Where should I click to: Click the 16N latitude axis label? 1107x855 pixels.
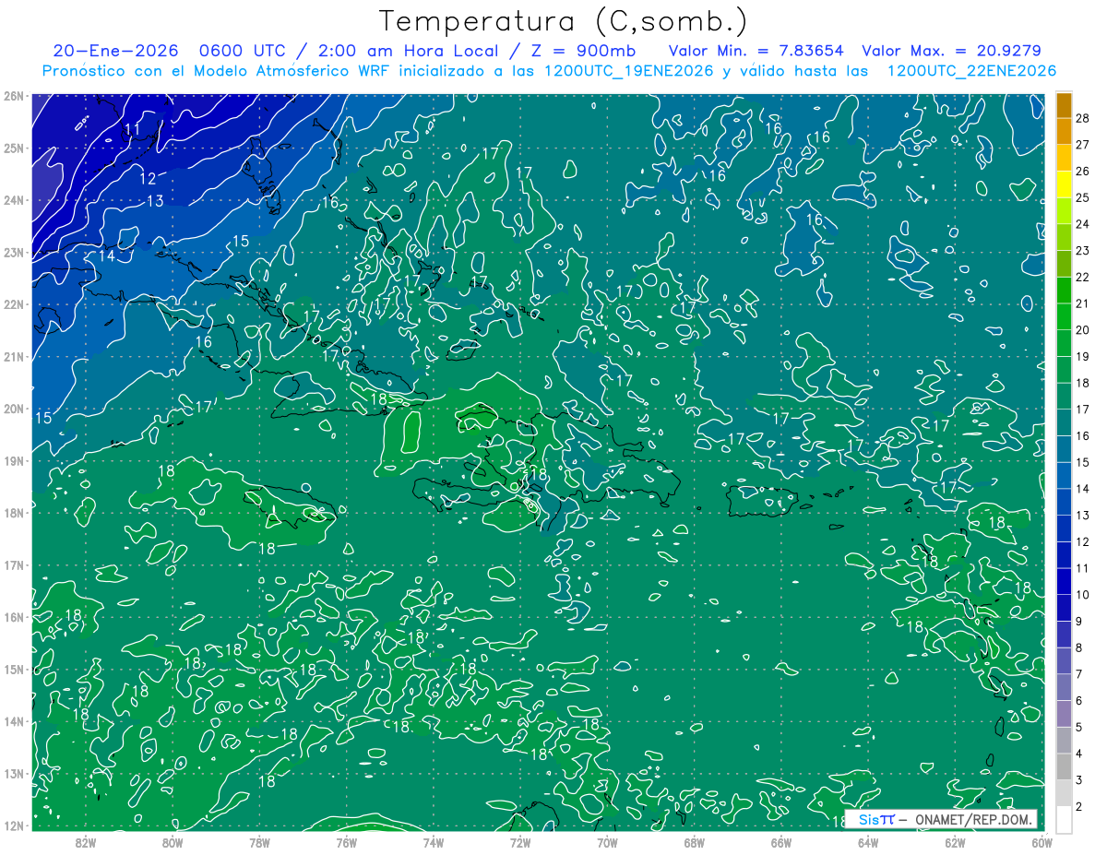tap(13, 616)
